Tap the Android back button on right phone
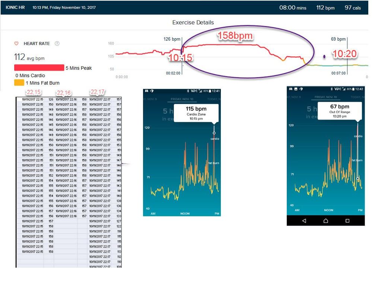Image resolution: width=372 pixels, height=288 pixels. coord(304,221)
